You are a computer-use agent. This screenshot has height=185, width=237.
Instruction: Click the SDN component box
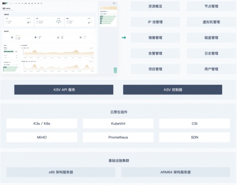coord(194,137)
